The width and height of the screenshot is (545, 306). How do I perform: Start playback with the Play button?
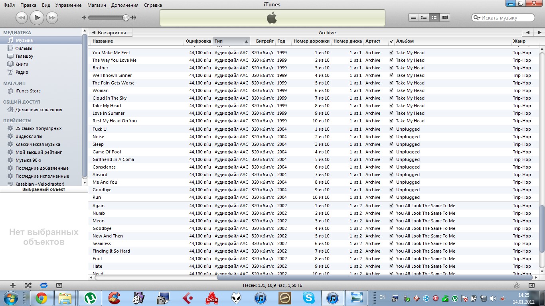coord(37,18)
